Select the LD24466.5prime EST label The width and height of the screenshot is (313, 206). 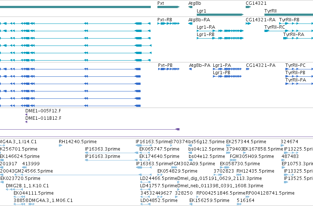click(x=159, y=178)
